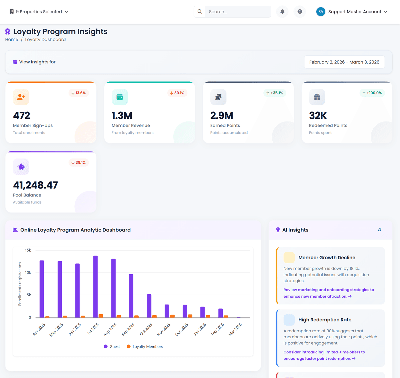Toggle the Guest series in the chart legend
The image size is (400, 378).
pos(112,346)
